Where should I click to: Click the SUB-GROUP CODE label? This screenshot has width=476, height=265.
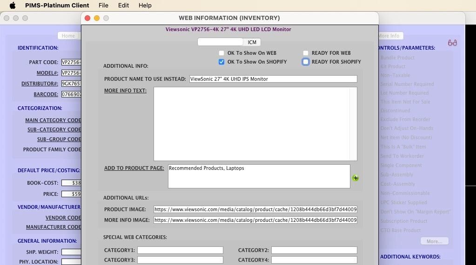point(59,139)
